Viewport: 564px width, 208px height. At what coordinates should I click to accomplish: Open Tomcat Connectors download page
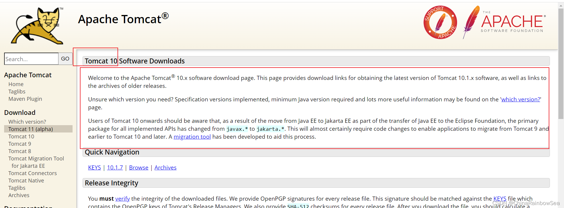pos(33,173)
